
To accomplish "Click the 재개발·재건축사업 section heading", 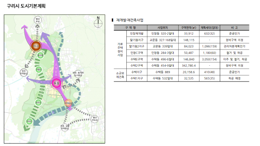I will coord(130,20).
